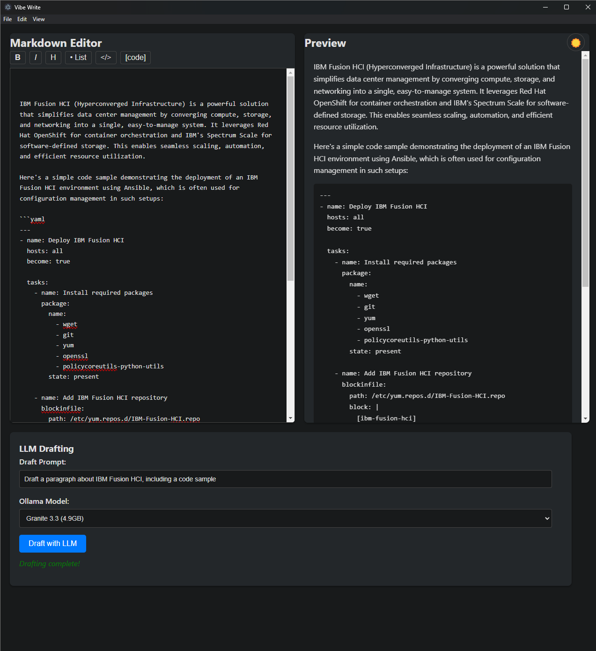Click the 'Drafting complete!' status message
The image size is (596, 651).
50,564
